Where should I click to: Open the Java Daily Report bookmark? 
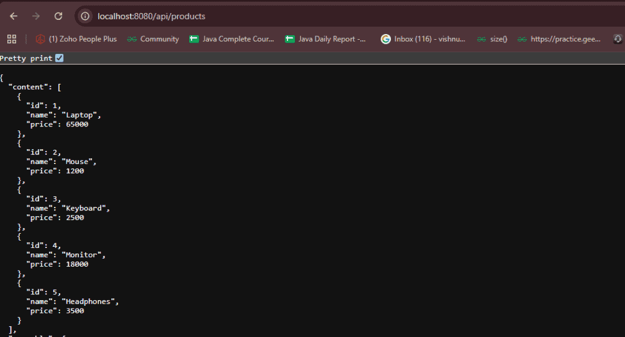click(x=325, y=39)
